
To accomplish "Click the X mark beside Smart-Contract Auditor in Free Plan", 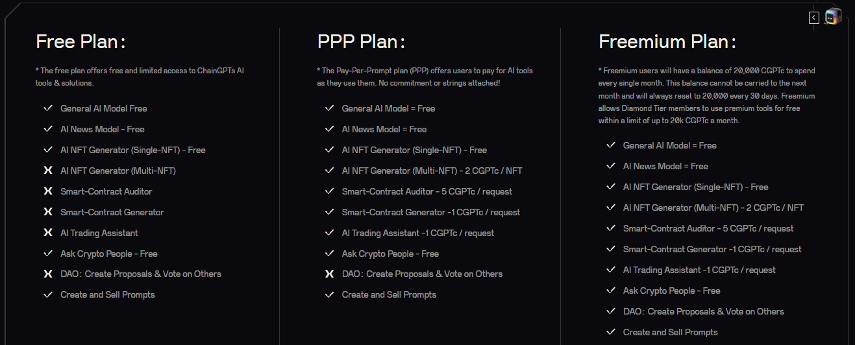I will pyautogui.click(x=47, y=191).
